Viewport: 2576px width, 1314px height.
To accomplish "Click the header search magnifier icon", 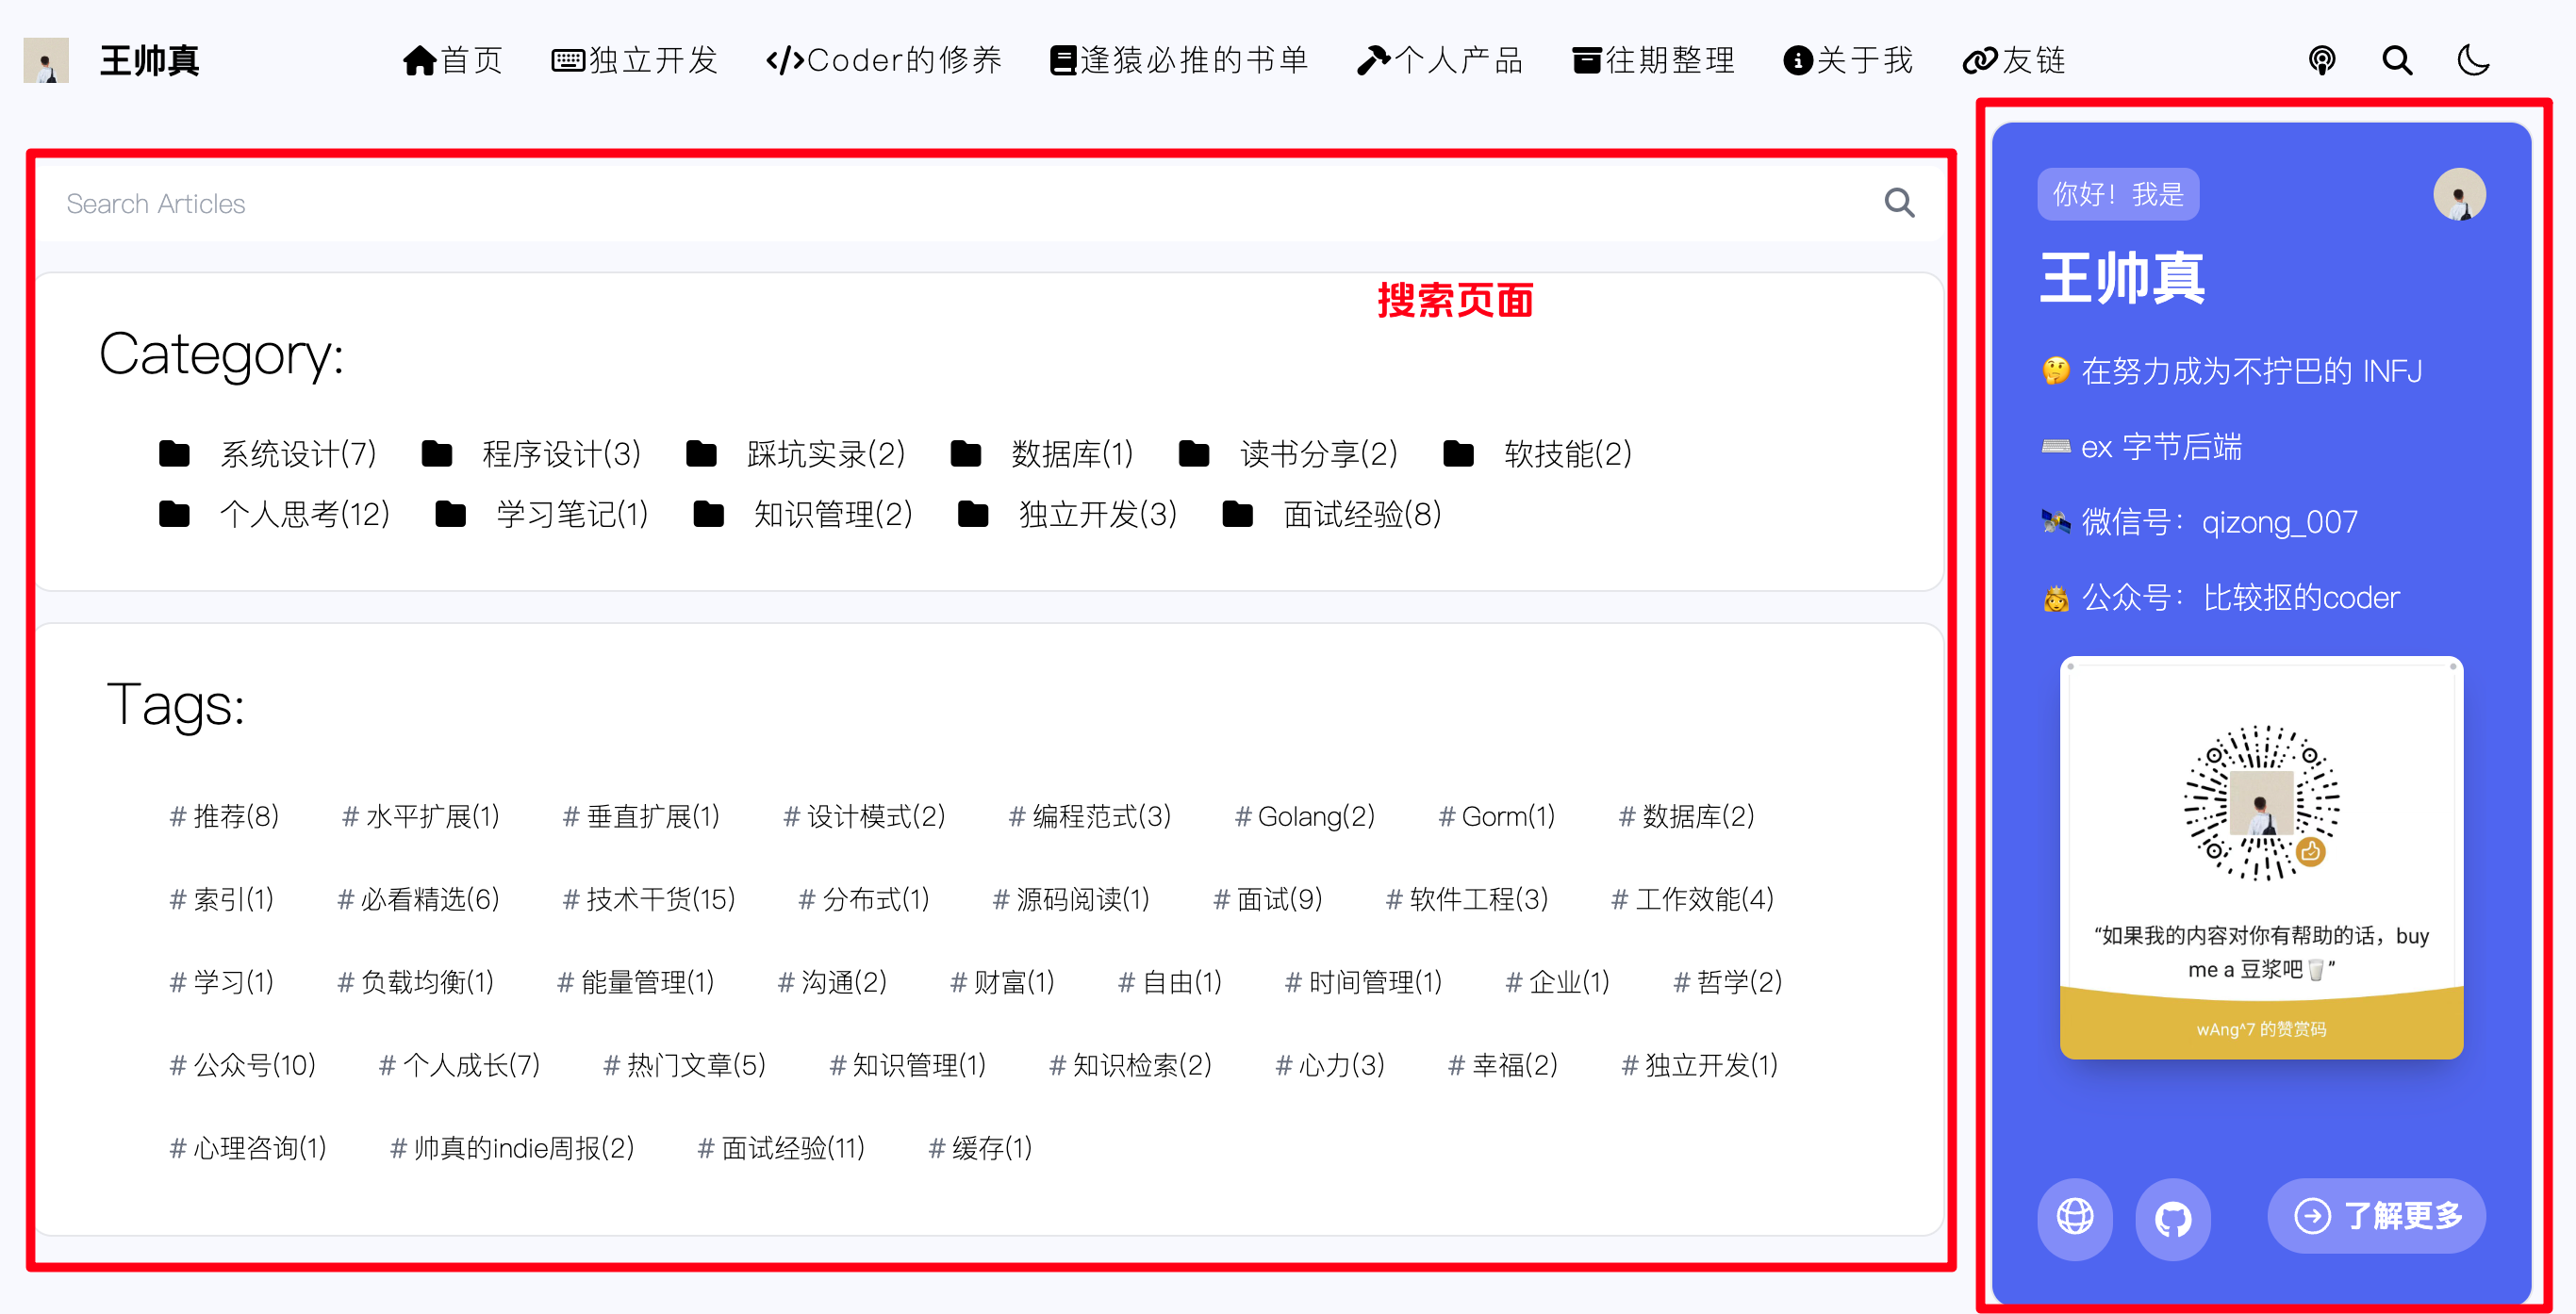I will coord(2397,61).
